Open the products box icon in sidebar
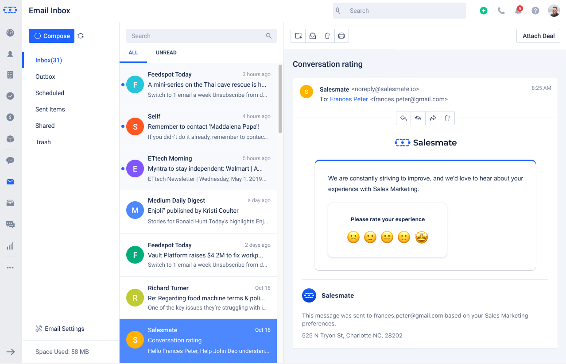Screen dimensions: 566x364 10,139
